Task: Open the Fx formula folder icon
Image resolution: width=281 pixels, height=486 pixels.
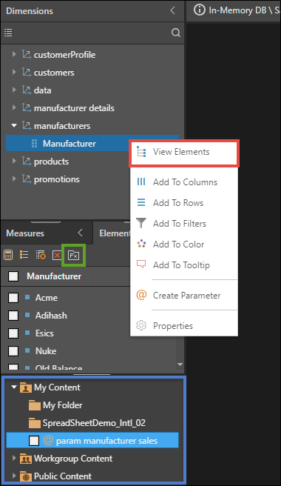Action: click(74, 255)
